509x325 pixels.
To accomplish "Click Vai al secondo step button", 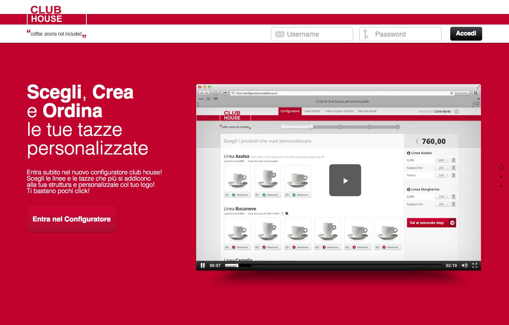I will point(431,223).
